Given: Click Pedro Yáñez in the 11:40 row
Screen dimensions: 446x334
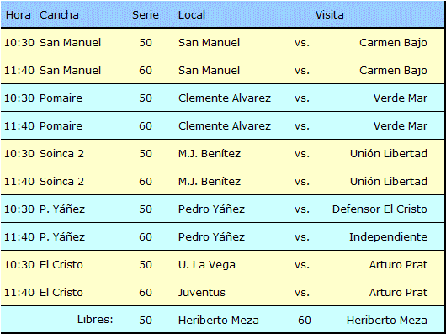Looking at the screenshot, I should pyautogui.click(x=211, y=236).
